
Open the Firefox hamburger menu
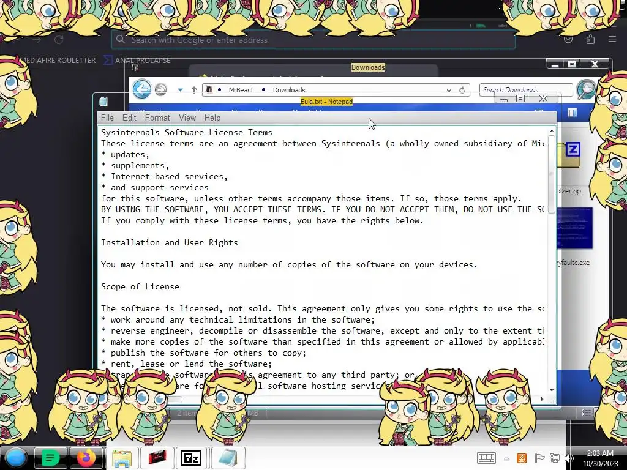(612, 39)
